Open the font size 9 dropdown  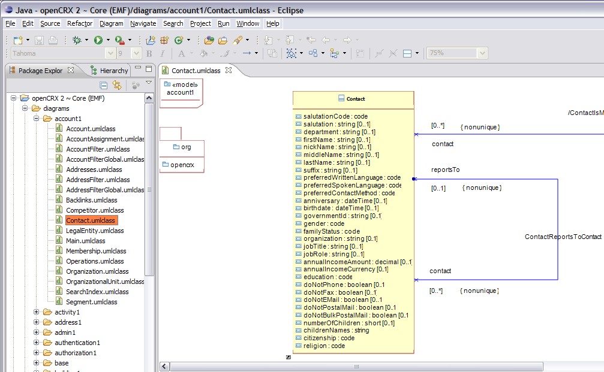(x=136, y=53)
